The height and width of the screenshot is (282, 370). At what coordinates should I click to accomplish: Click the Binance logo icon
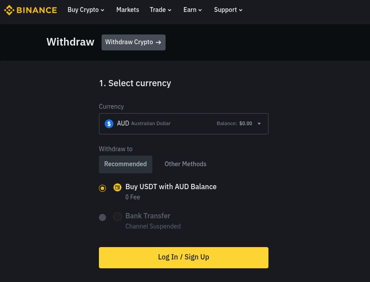pyautogui.click(x=9, y=10)
